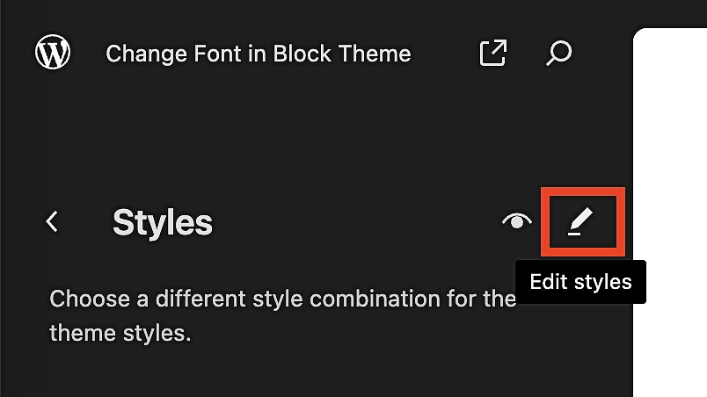Select the Edit styles pencil icon
This screenshot has width=707, height=397.
(x=580, y=221)
